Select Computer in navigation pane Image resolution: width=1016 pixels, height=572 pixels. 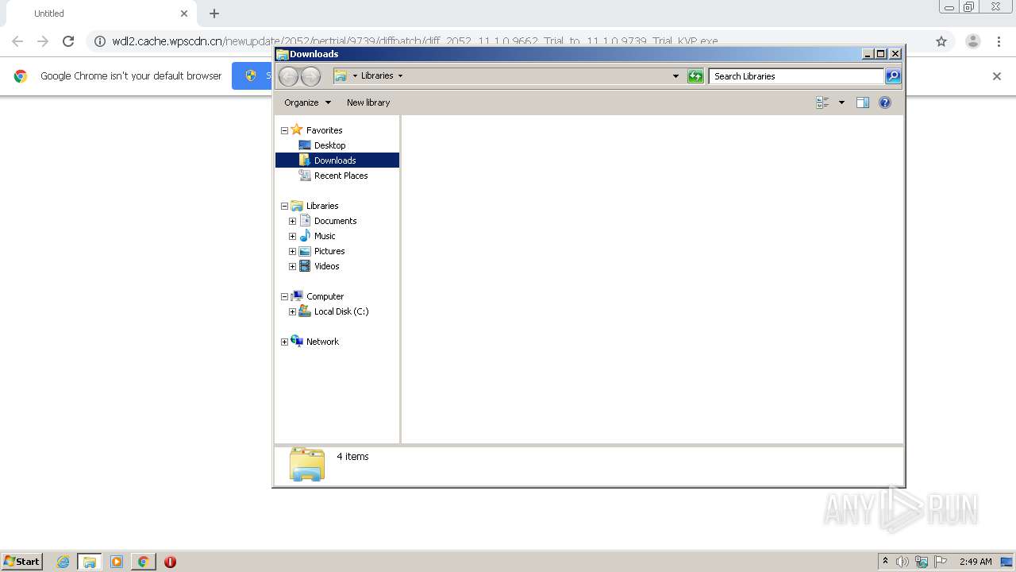coord(325,296)
